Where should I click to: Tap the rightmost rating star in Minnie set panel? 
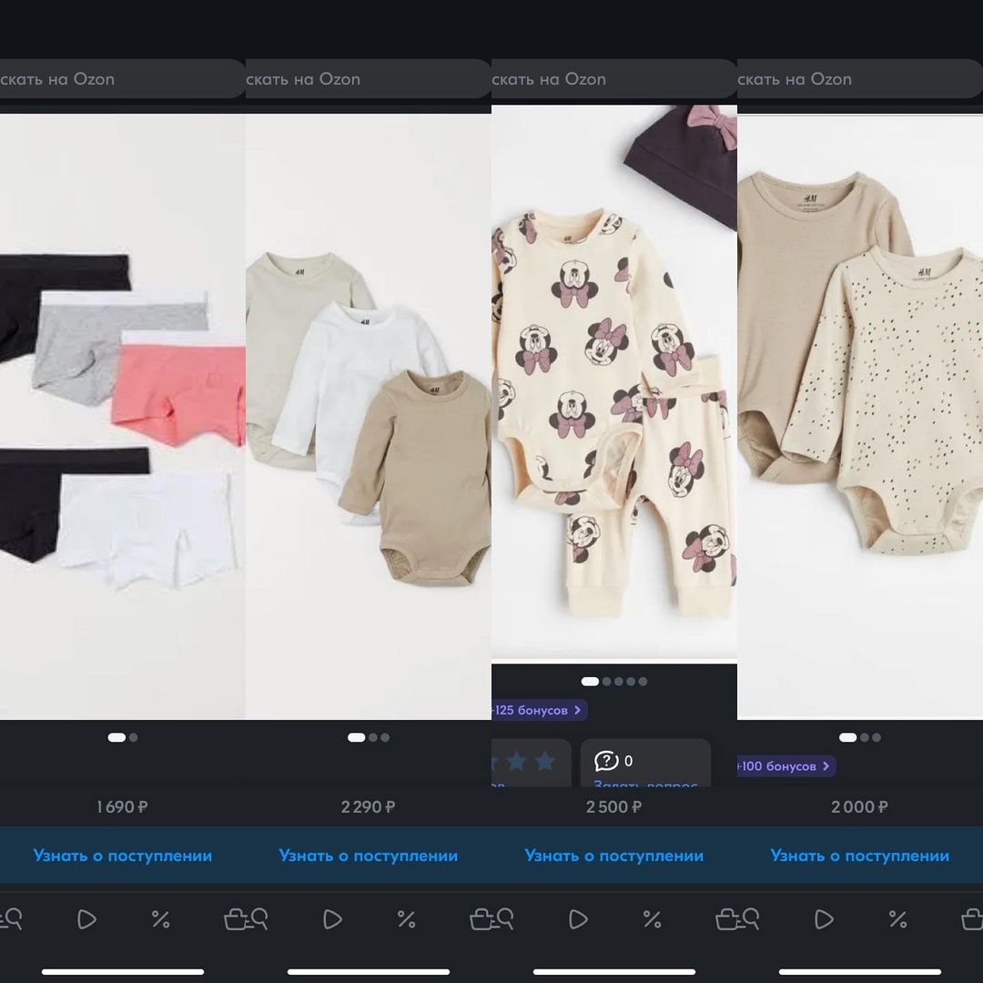pyautogui.click(x=545, y=761)
